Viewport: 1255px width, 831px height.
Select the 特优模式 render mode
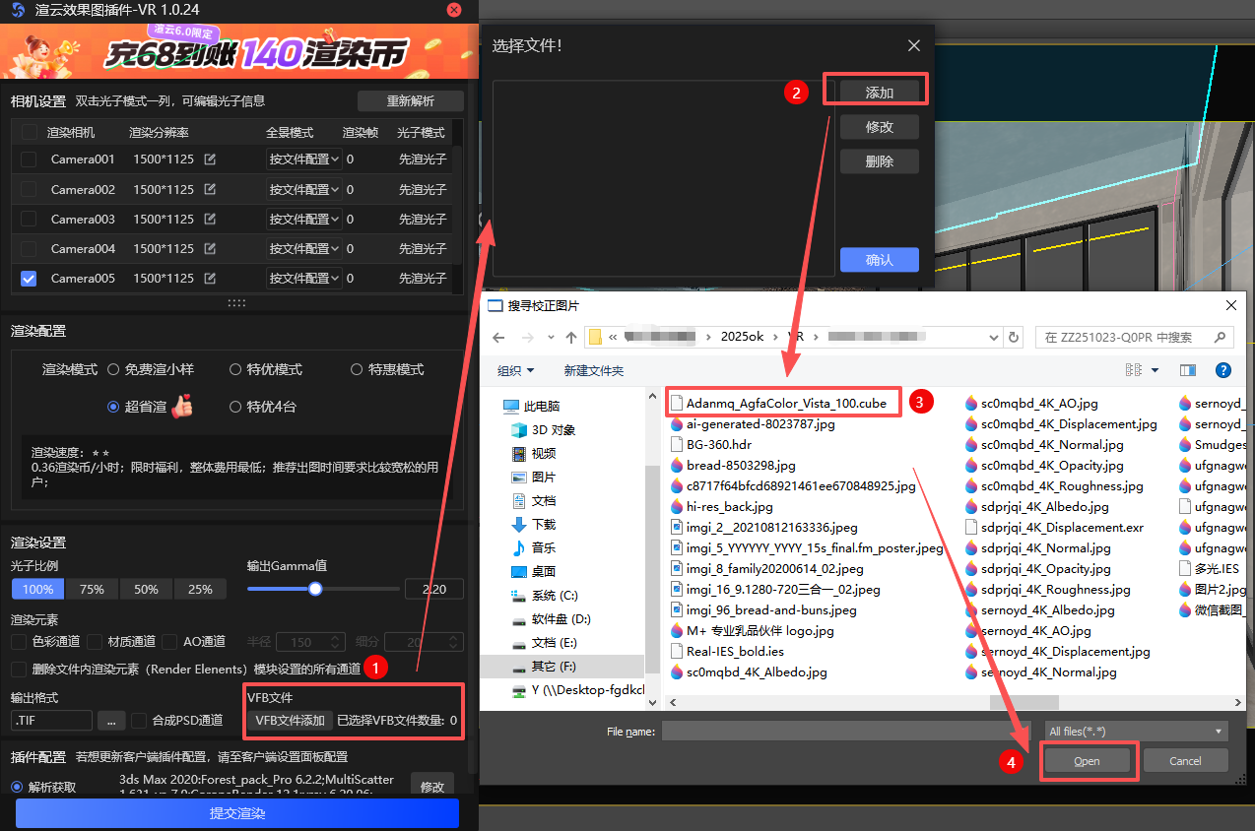coord(235,369)
